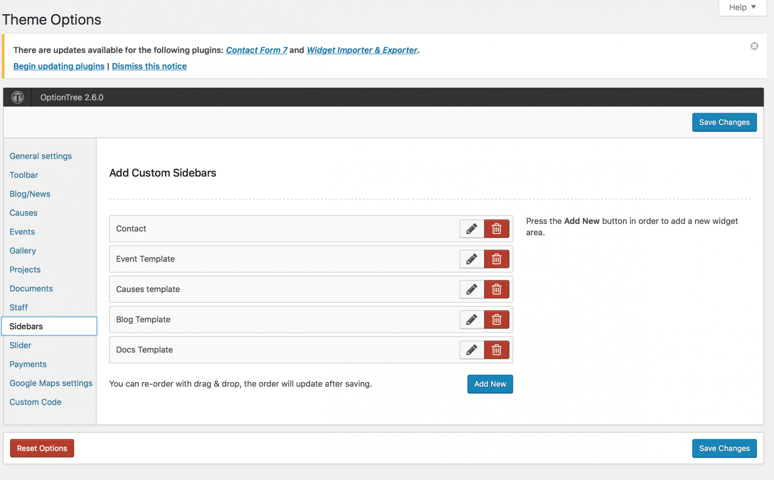The image size is (774, 480).
Task: Edit Docs Template with pencil icon
Action: [471, 350]
